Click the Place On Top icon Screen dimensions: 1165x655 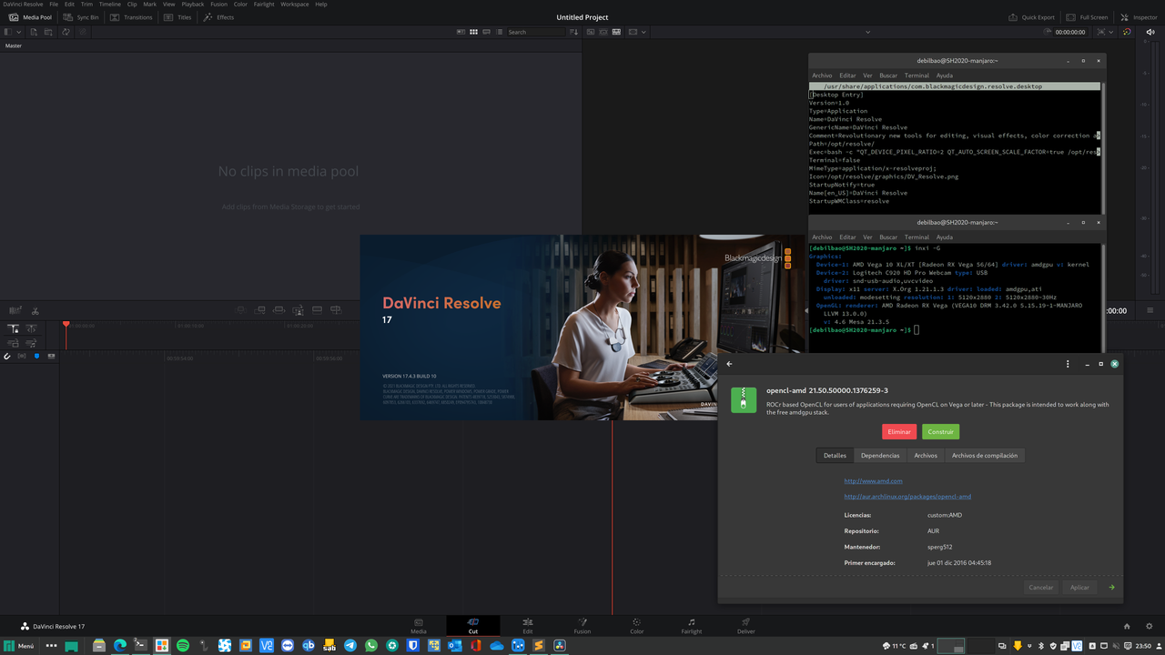tap(317, 310)
